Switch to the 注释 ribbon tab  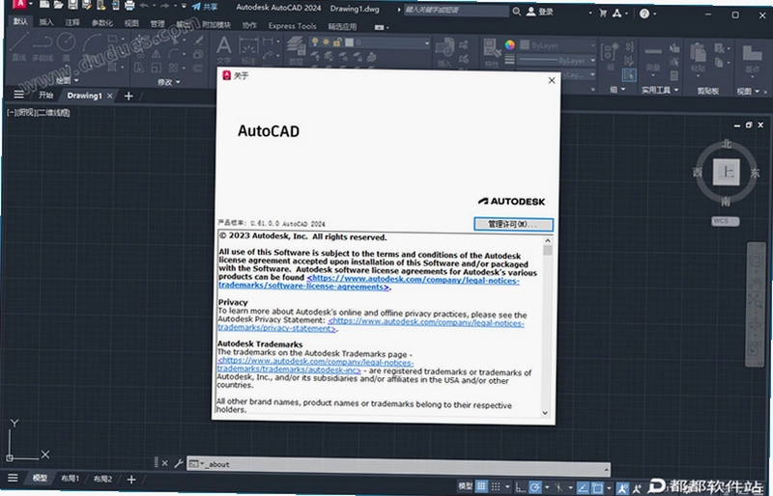tap(72, 22)
